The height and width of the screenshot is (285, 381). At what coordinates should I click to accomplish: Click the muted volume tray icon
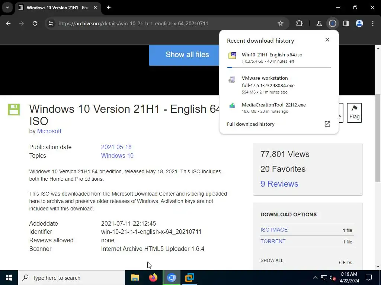tap(333, 278)
